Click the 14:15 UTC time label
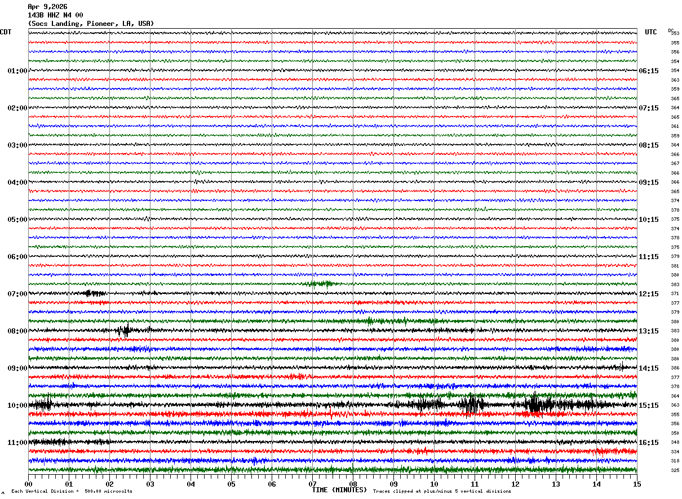This screenshot has height=499, width=682. tap(649, 368)
